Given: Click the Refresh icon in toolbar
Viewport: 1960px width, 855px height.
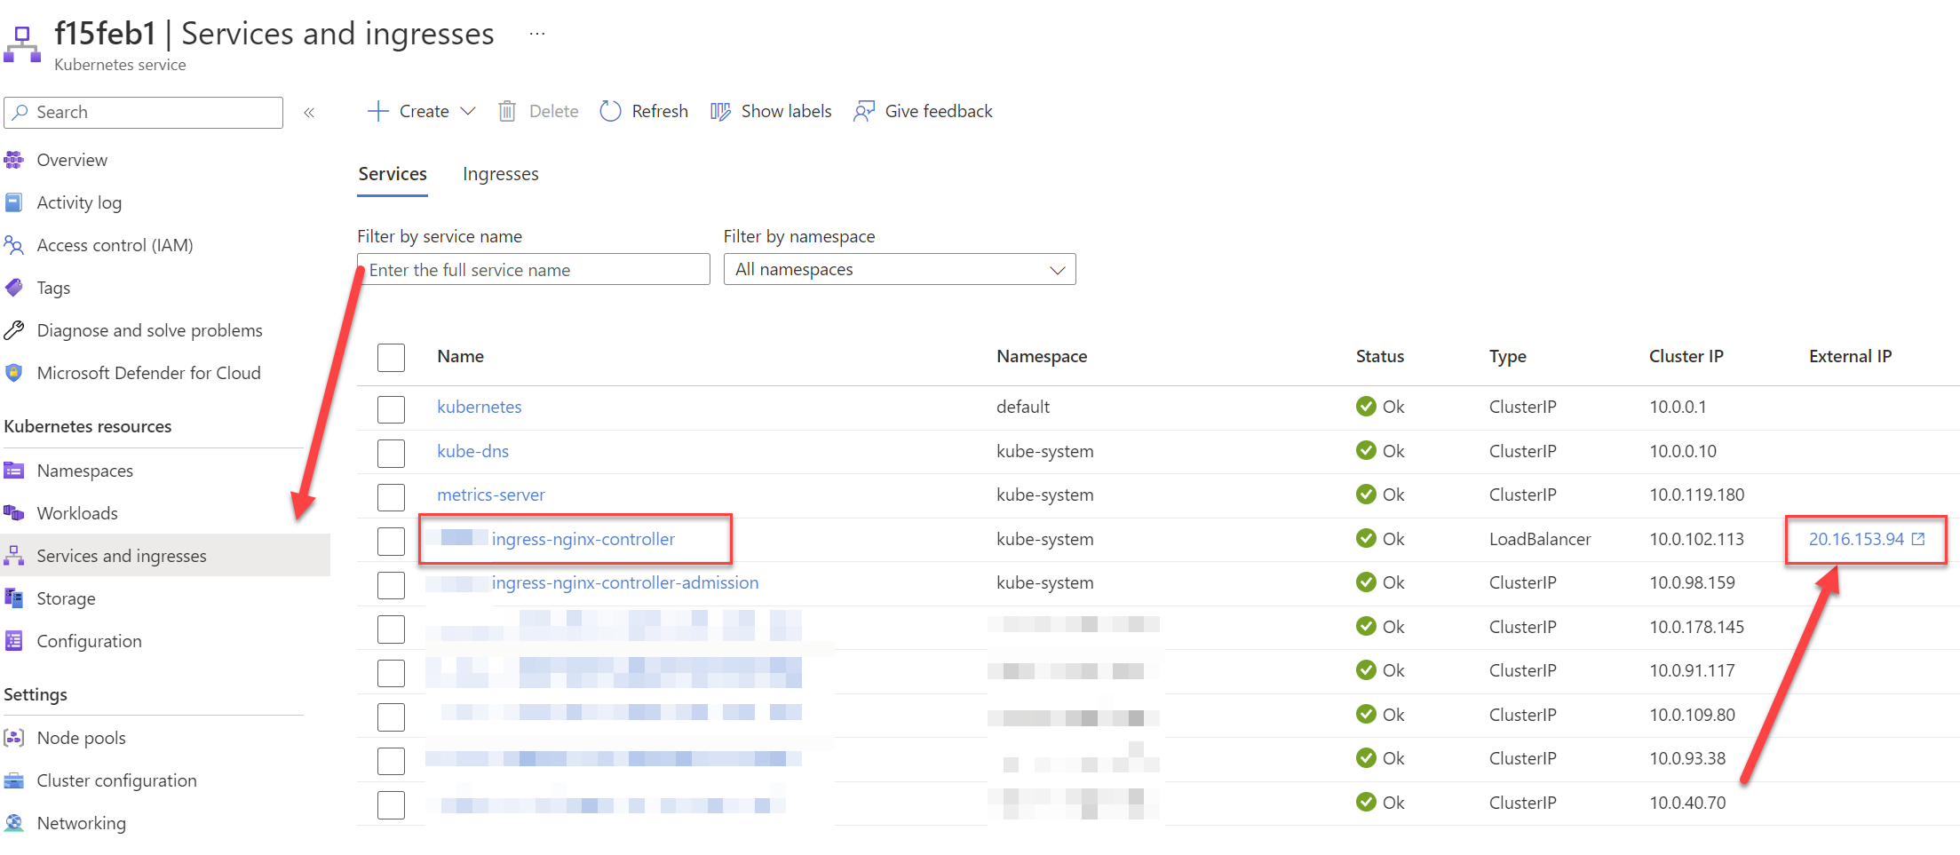Looking at the screenshot, I should coord(610,111).
